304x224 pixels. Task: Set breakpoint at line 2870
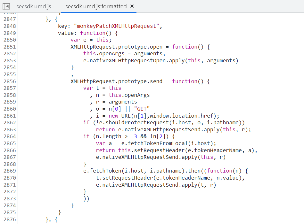click(x=10, y=178)
